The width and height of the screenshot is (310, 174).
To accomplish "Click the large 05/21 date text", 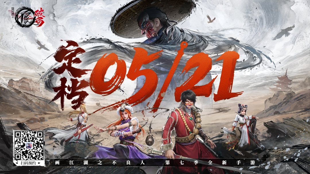I will click(166, 77).
